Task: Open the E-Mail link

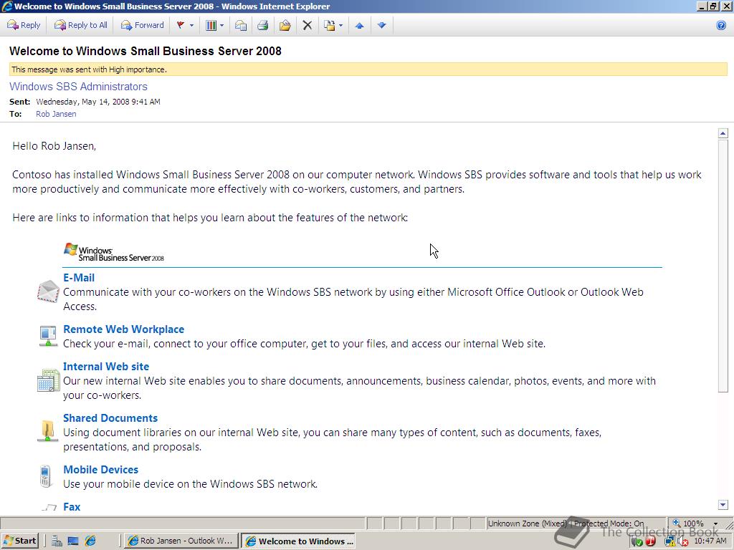Action: (79, 278)
